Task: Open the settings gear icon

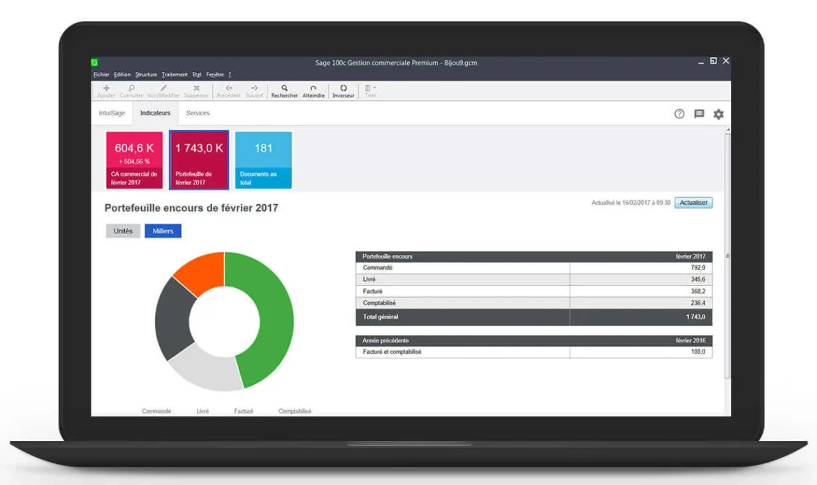Action: [719, 114]
